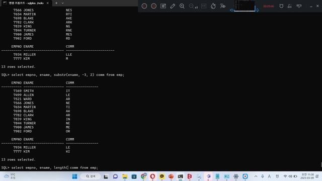The height and width of the screenshot is (181, 322).
Task: Open the Settings gear on taskbar
Action: (x=236, y=176)
